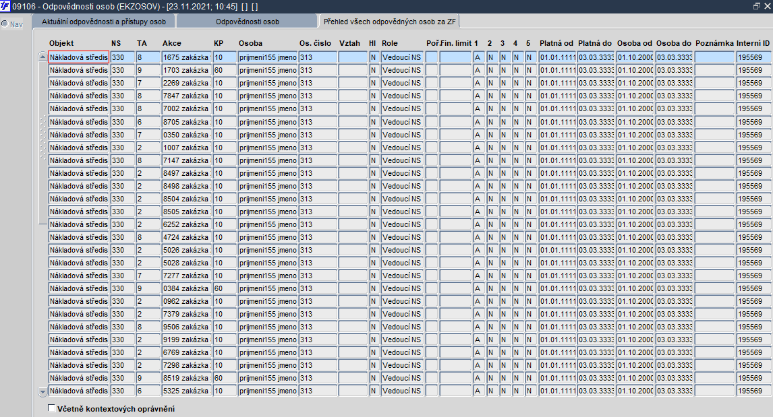The width and height of the screenshot is (773, 417).
Task: Select the Akce cell 8705 zakázka
Action: (x=186, y=122)
